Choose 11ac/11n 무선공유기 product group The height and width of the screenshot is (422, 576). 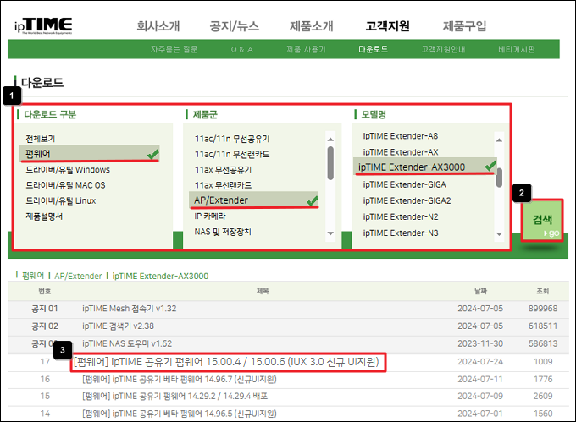point(232,139)
